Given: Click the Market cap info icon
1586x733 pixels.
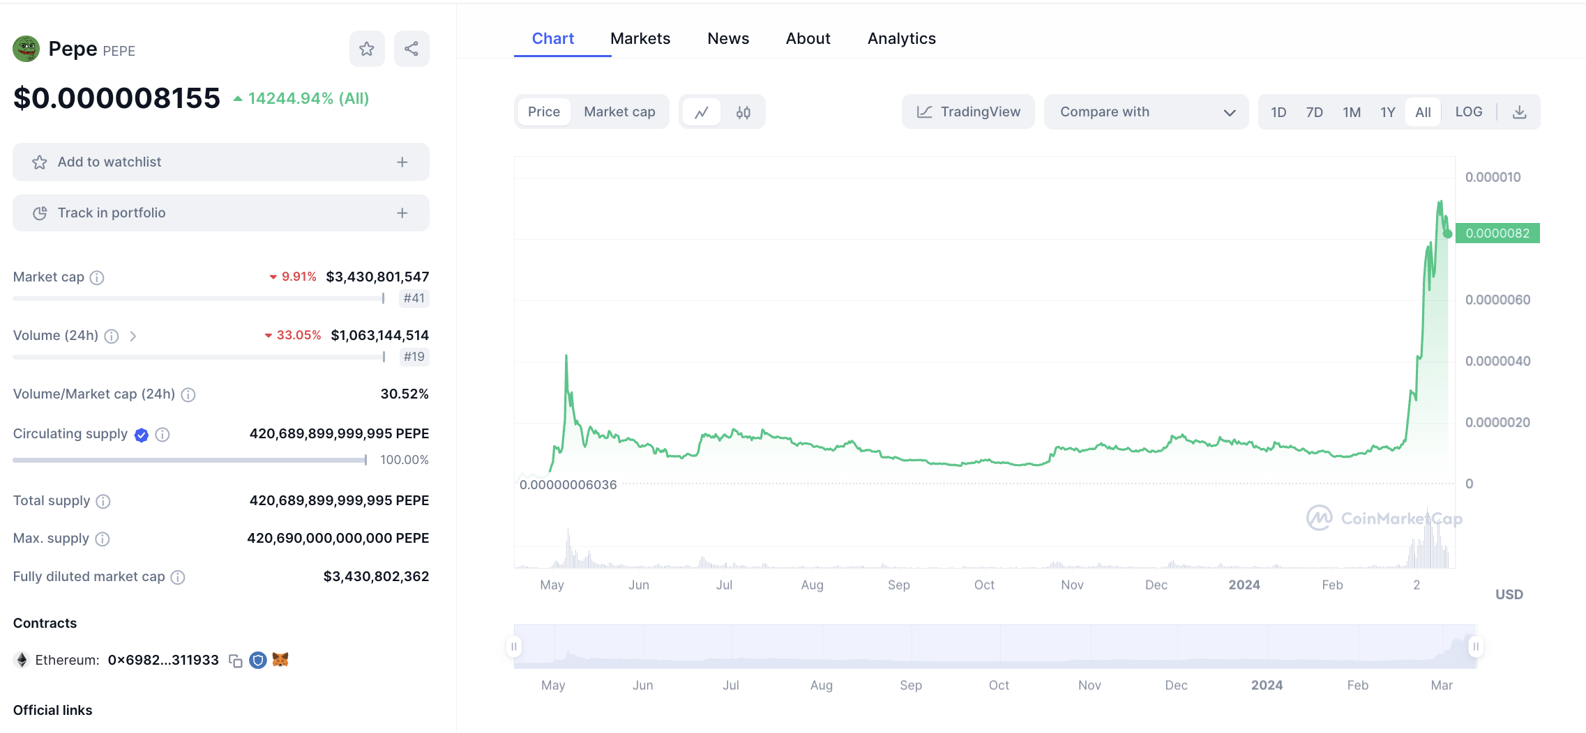Looking at the screenshot, I should [97, 278].
